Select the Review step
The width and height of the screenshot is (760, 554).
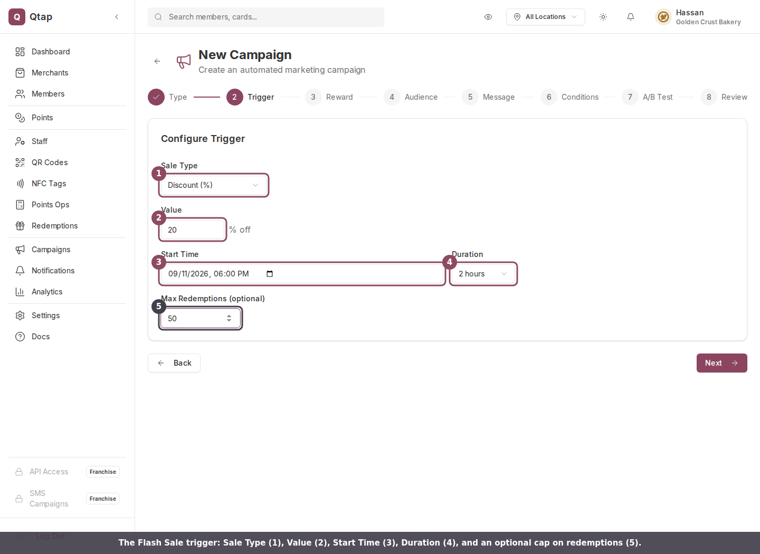tap(724, 97)
